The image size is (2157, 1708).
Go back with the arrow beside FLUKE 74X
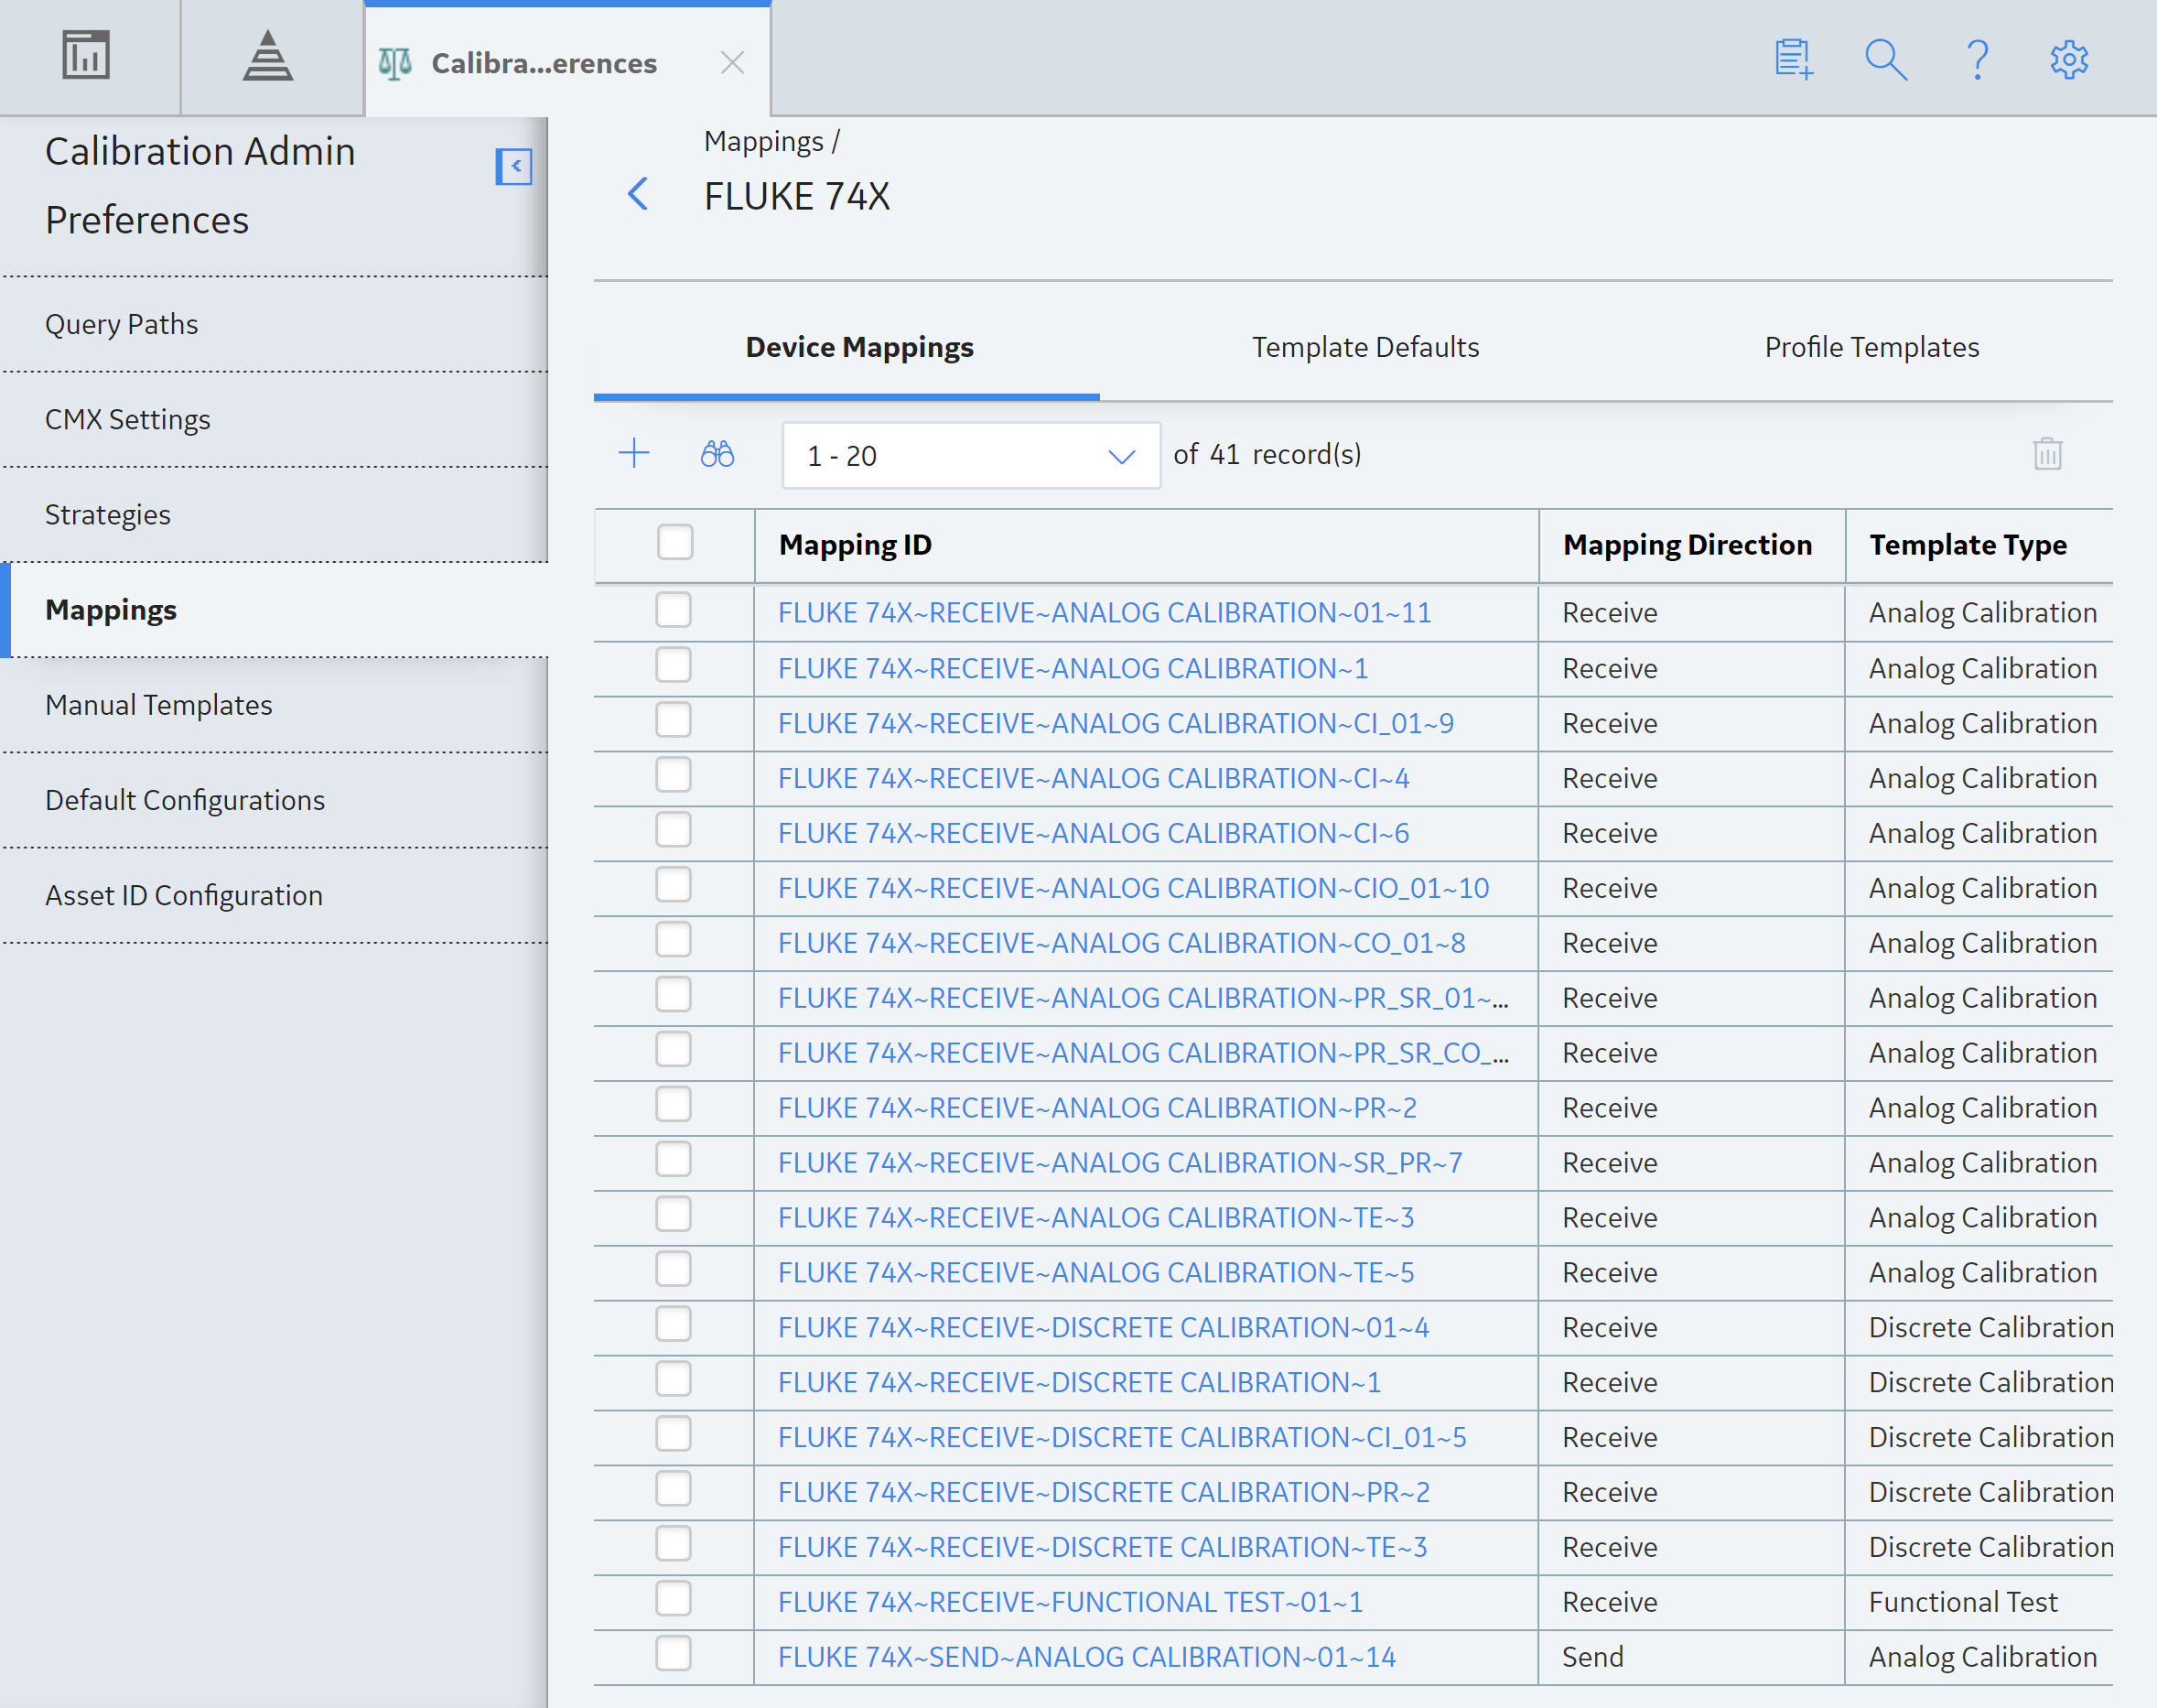pos(638,194)
